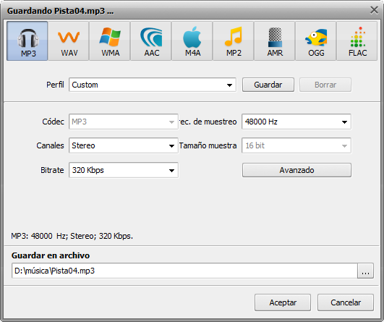This screenshot has width=384, height=322.
Task: Select the AMR microphone format icon
Action: [x=275, y=41]
